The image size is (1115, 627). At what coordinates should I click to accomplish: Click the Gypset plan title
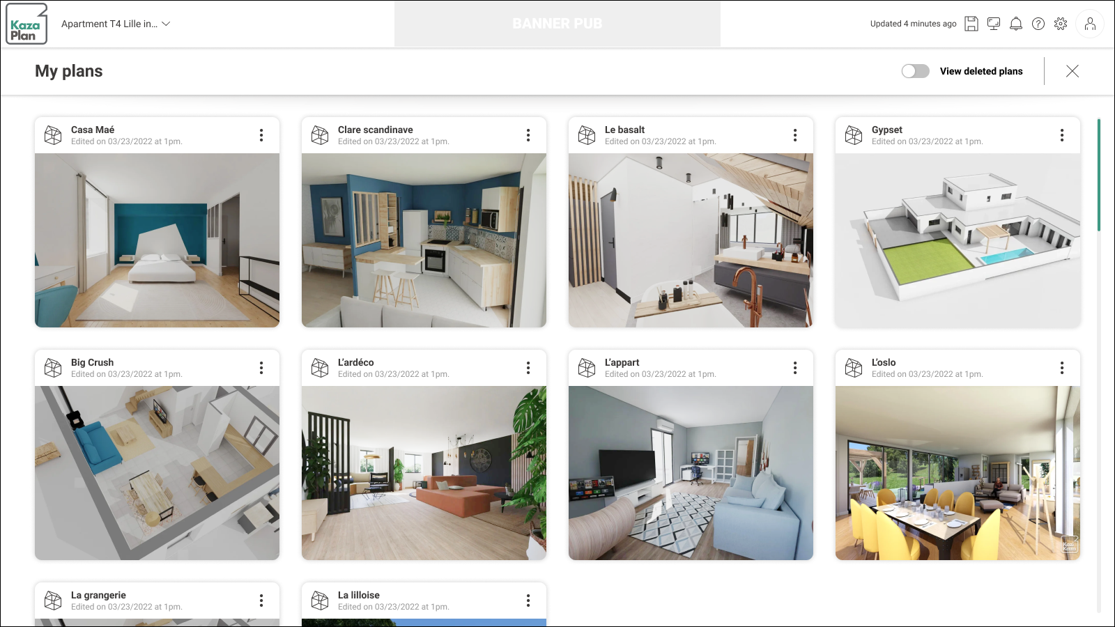tap(887, 130)
